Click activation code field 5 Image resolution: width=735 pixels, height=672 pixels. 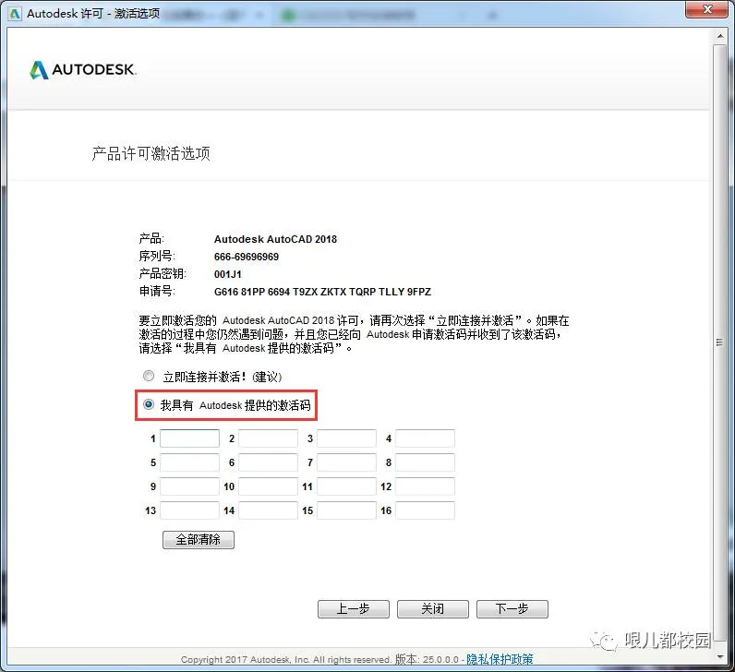[189, 462]
